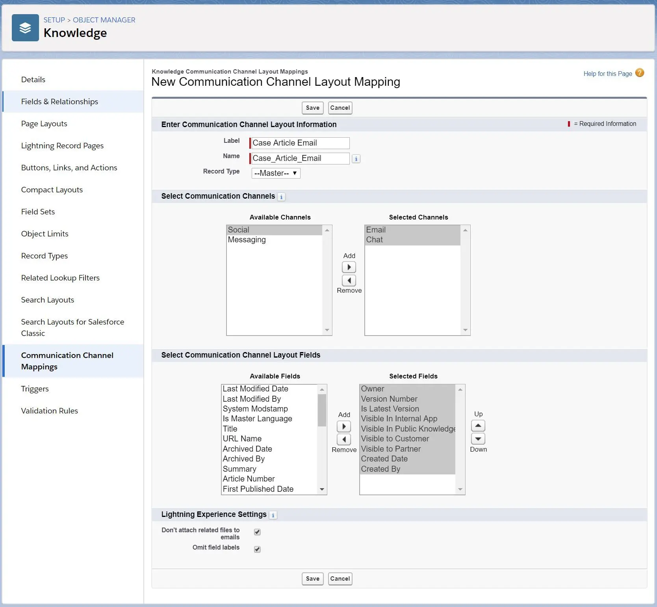
Task: Click the top Save button
Action: tap(313, 108)
